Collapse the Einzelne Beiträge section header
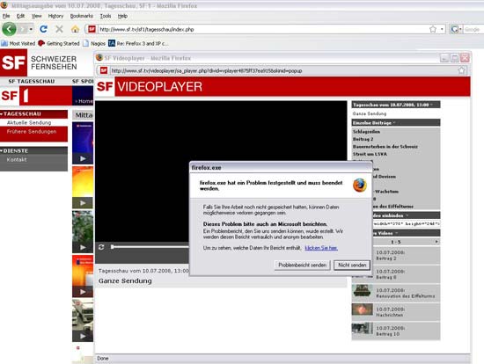Image resolution: width=484 pixels, height=364 pixels. tap(396, 123)
